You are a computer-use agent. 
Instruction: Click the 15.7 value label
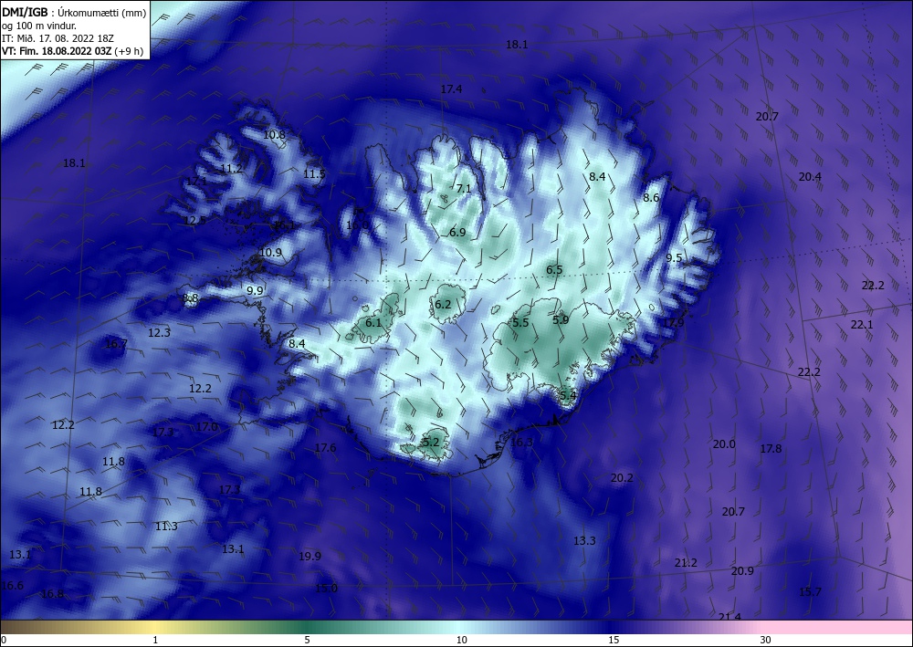[810, 591]
